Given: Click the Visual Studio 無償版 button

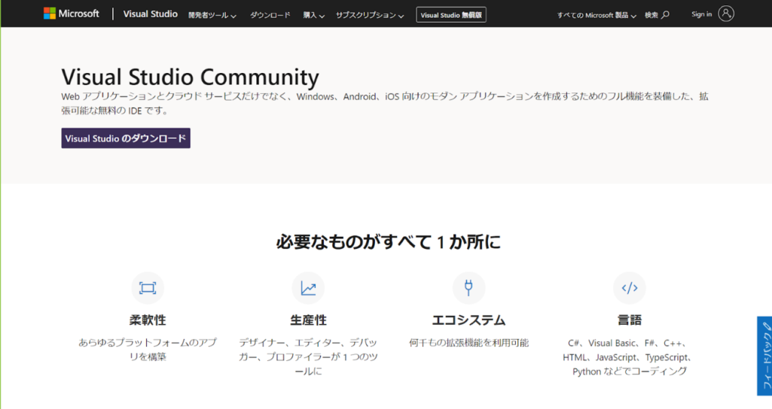Looking at the screenshot, I should (451, 15).
